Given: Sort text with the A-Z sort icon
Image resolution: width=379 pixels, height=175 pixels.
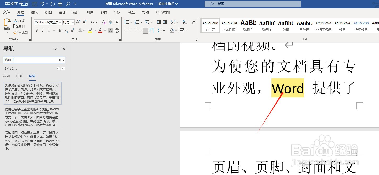Looking at the screenshot, I should tap(185, 22).
